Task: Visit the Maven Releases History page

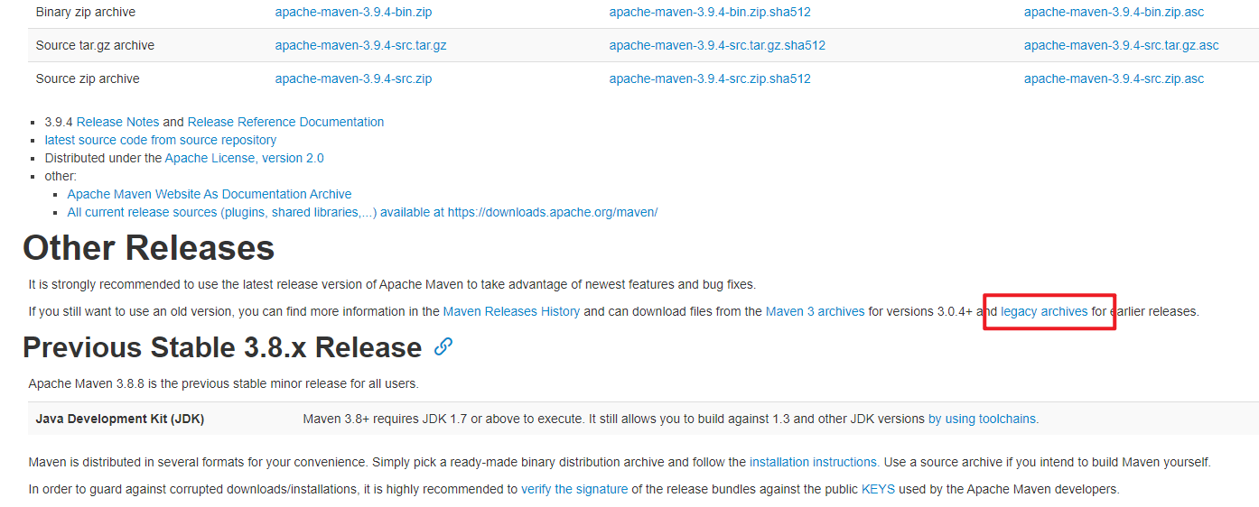Action: coord(511,311)
